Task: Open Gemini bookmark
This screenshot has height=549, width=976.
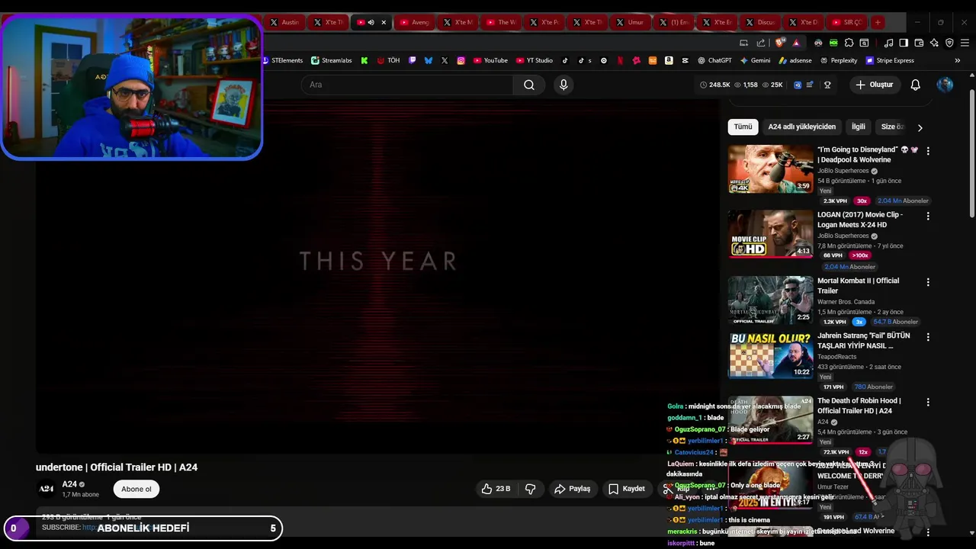Action: 755,60
